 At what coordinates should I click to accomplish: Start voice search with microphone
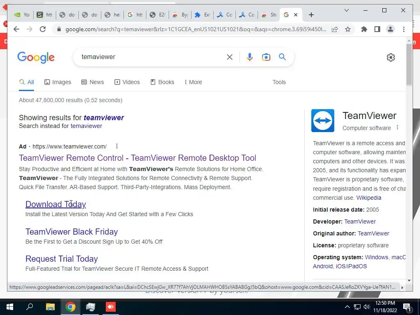point(250,57)
